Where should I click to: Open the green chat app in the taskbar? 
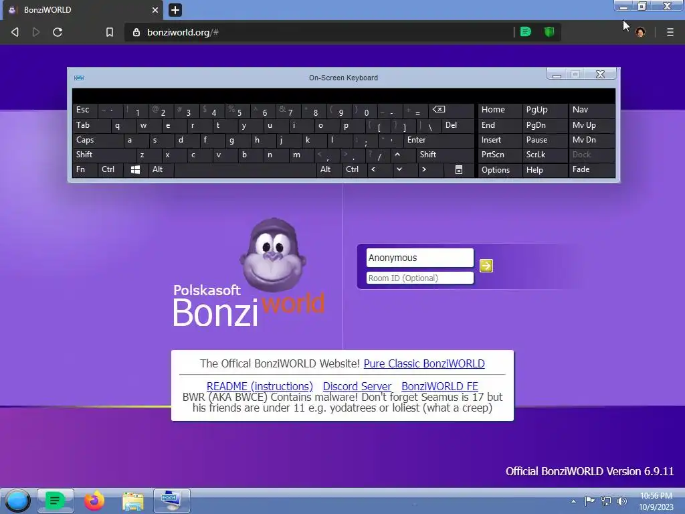coord(55,501)
